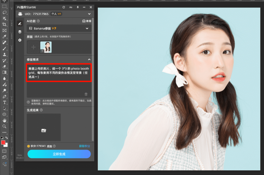The image size is (264, 175).
Task: Select the Move tool
Action: [x=4, y=2]
